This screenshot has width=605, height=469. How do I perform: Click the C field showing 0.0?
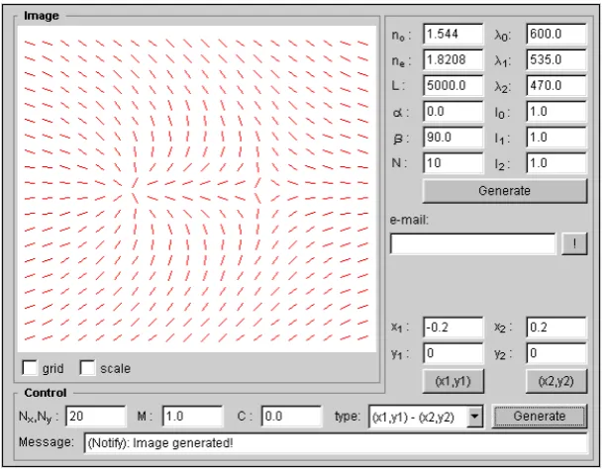pos(291,417)
